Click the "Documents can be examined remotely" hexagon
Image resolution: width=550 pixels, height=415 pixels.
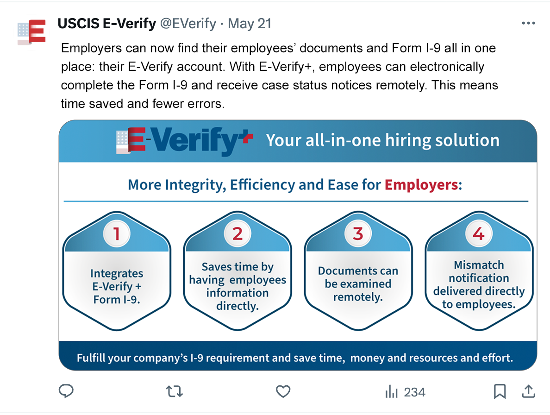coord(358,283)
